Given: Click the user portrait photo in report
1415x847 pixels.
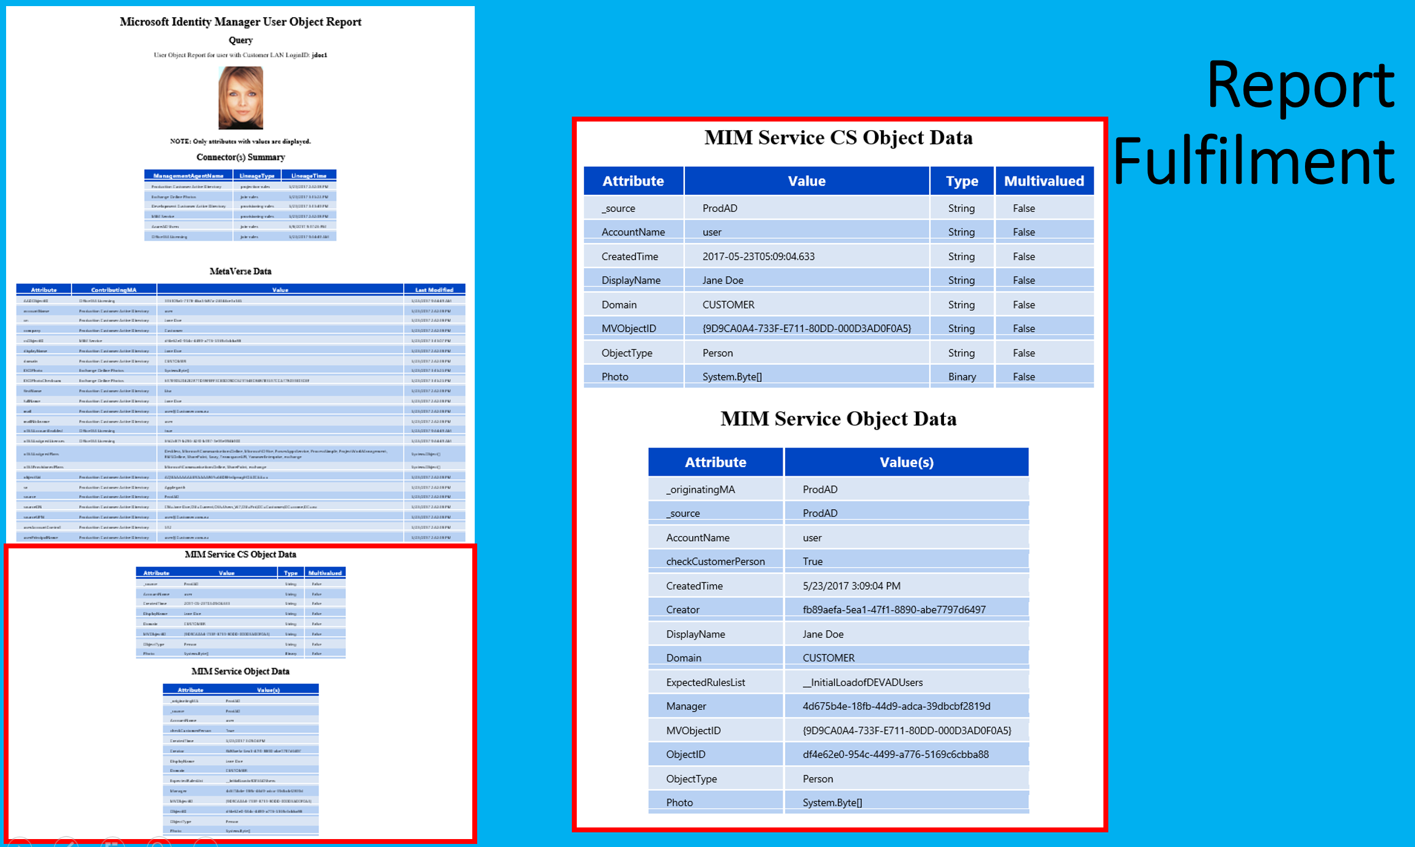Looking at the screenshot, I should pyautogui.click(x=241, y=98).
